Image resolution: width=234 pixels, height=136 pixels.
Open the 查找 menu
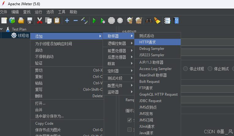pyautogui.click(x=27, y=12)
